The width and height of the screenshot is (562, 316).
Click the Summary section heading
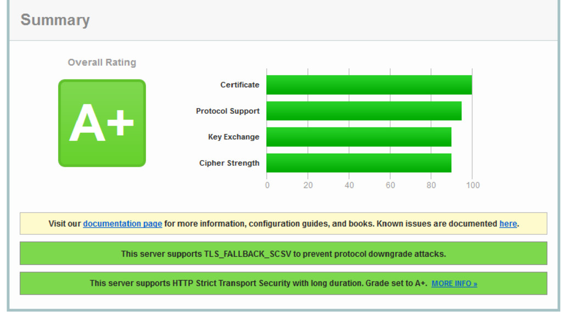point(55,20)
